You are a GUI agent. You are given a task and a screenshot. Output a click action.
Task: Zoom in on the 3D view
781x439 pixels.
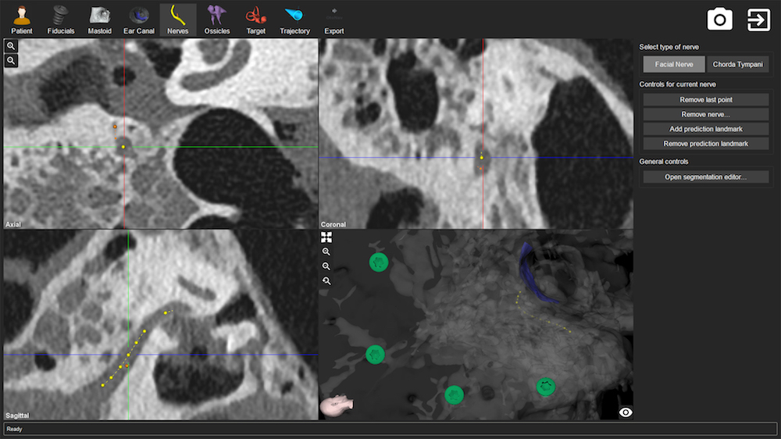click(x=326, y=252)
